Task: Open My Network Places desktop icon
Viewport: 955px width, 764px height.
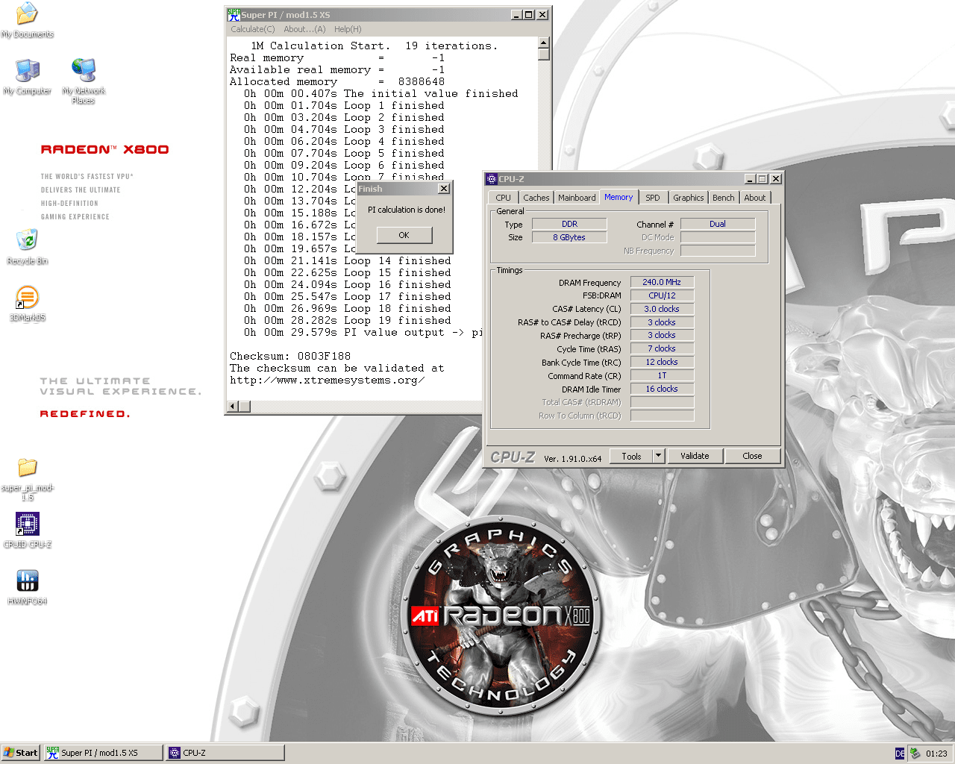Action: [84, 81]
